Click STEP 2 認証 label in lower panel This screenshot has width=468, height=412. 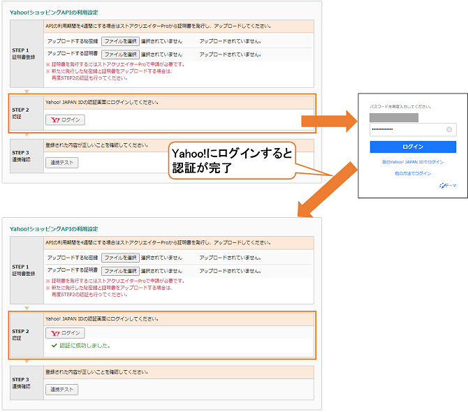coord(20,334)
